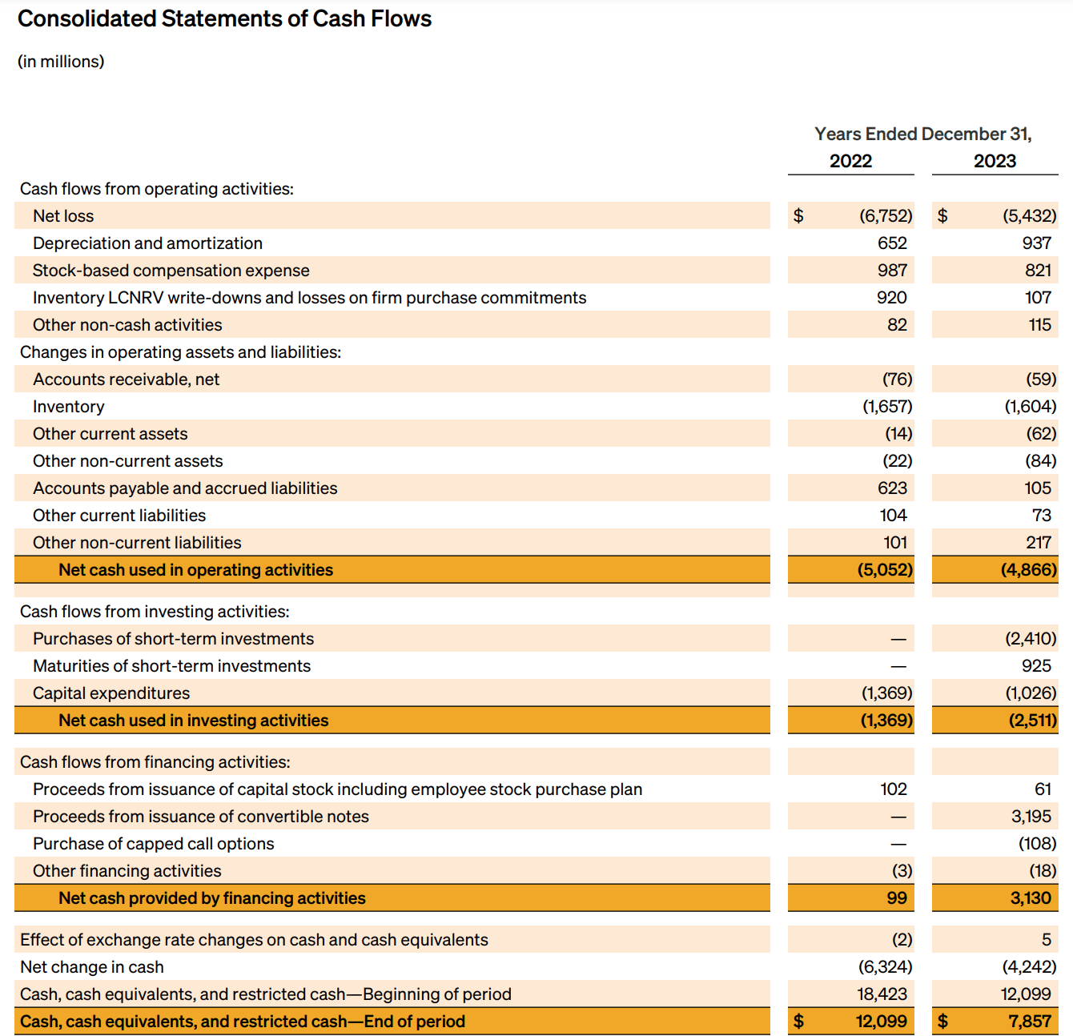Click Other non-current liabilities value 217

click(x=1039, y=543)
